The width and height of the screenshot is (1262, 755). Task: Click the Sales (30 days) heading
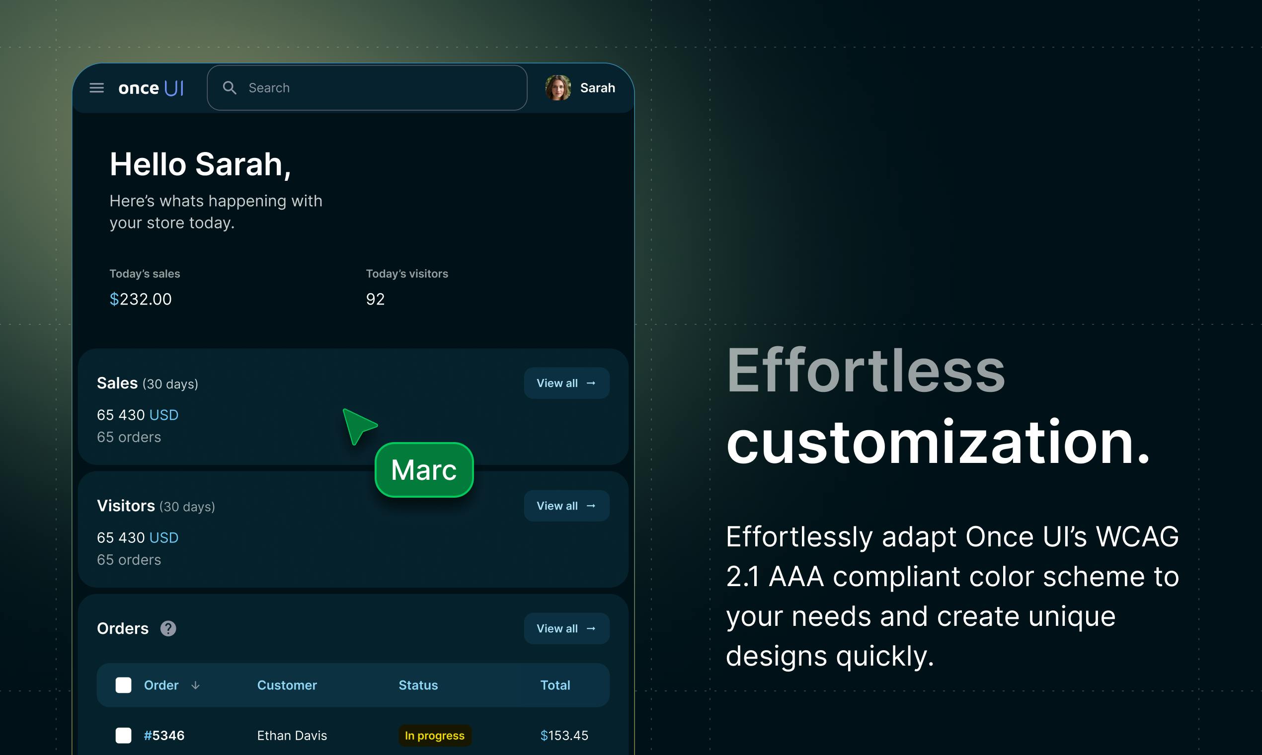pos(148,383)
